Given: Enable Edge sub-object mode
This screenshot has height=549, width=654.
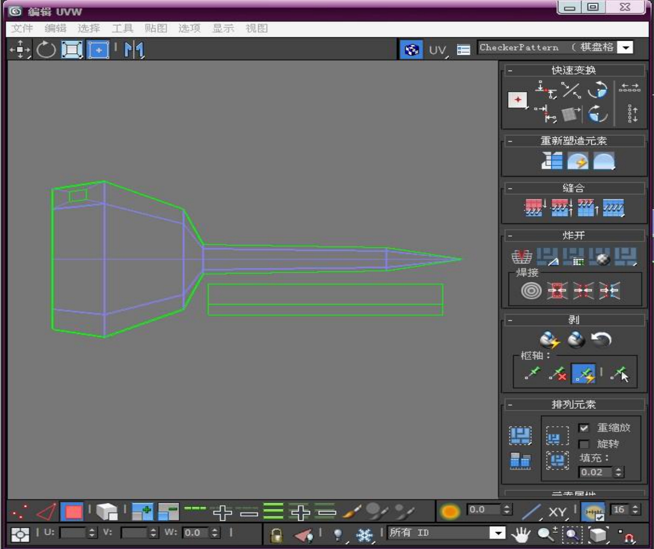Looking at the screenshot, I should click(x=46, y=511).
